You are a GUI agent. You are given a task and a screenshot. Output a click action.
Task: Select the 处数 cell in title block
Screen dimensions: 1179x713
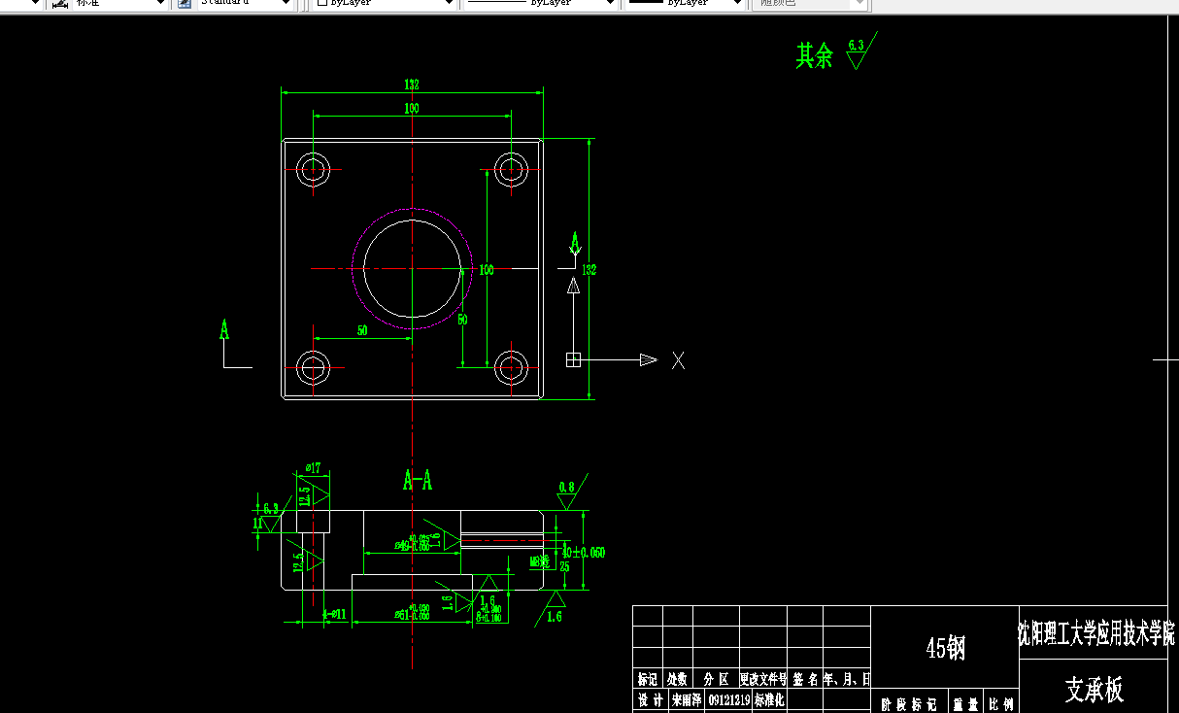677,679
